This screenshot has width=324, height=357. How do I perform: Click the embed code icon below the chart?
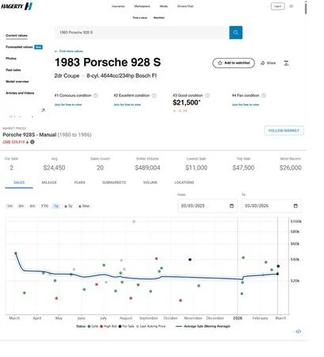click(x=298, y=332)
